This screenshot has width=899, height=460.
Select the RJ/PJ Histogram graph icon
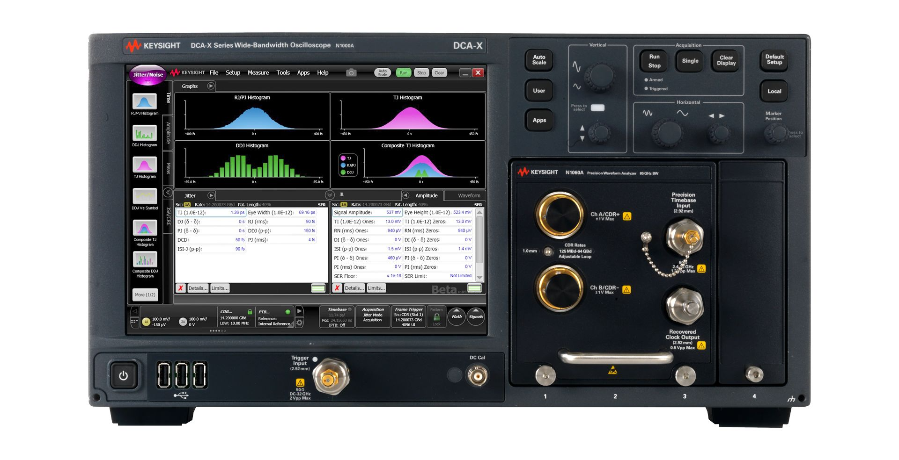[145, 101]
